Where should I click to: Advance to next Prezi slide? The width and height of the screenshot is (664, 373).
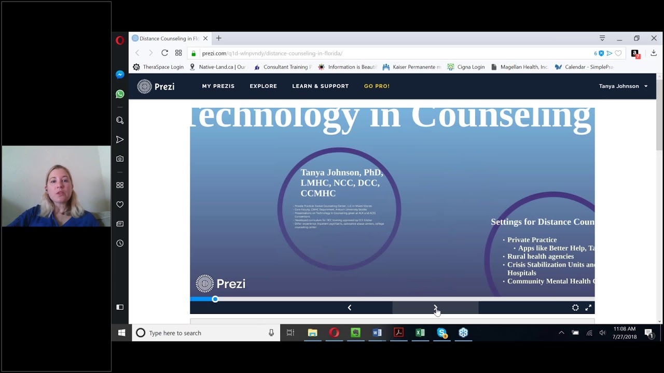pyautogui.click(x=435, y=308)
